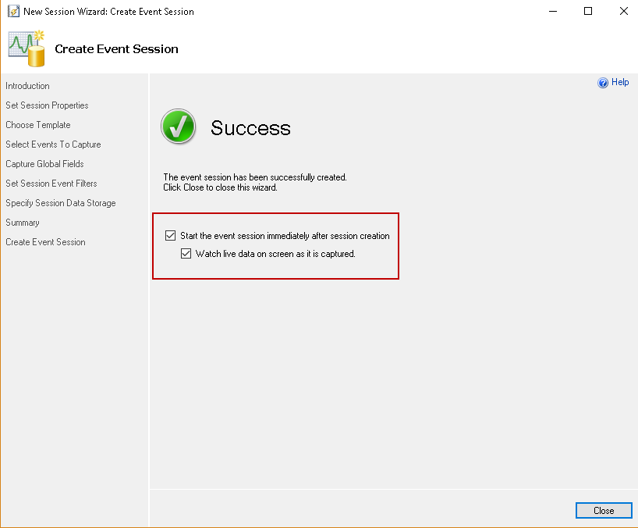
Task: Minimize the New Session Wizard window
Action: click(x=553, y=11)
